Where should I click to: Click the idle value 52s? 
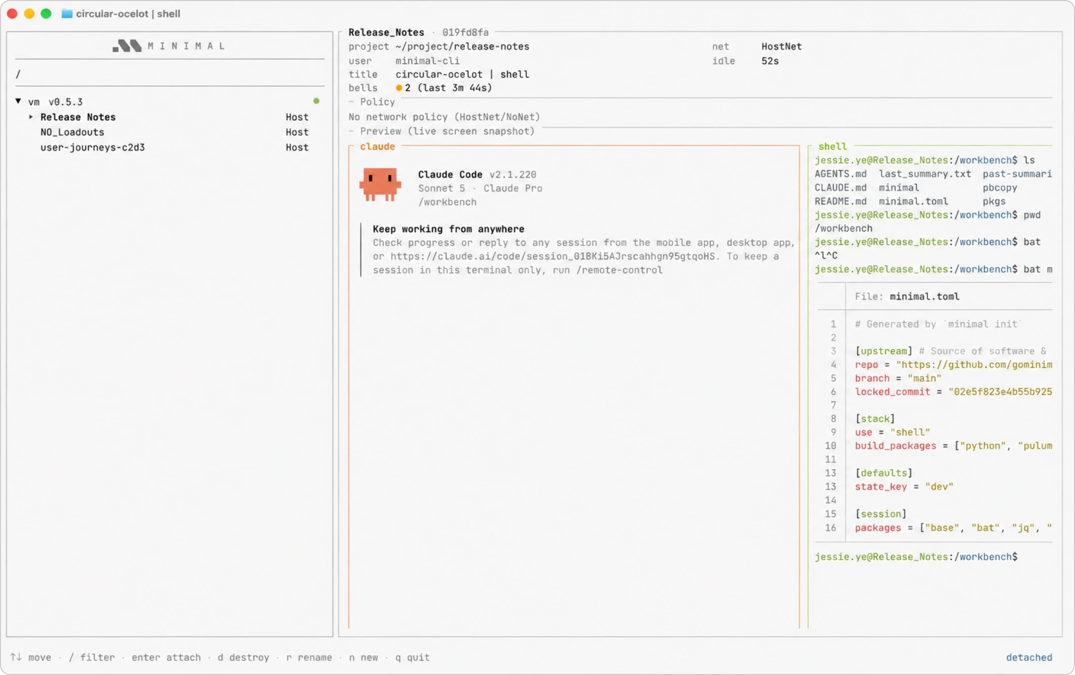pyautogui.click(x=770, y=61)
